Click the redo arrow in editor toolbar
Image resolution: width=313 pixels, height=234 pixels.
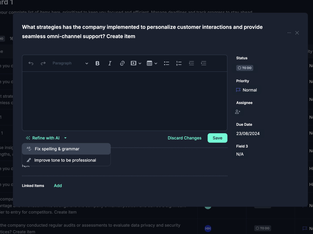pyautogui.click(x=43, y=63)
